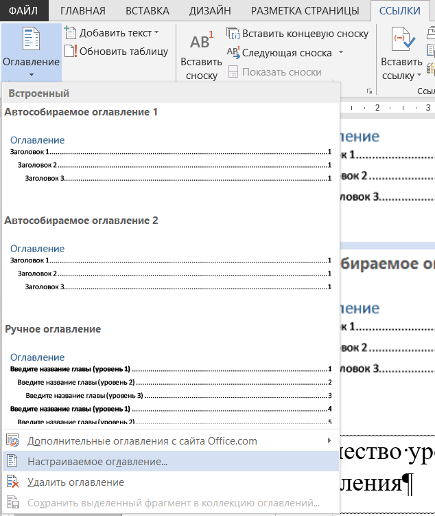
Task: Click the Вставить сноску label
Action: pos(201,69)
